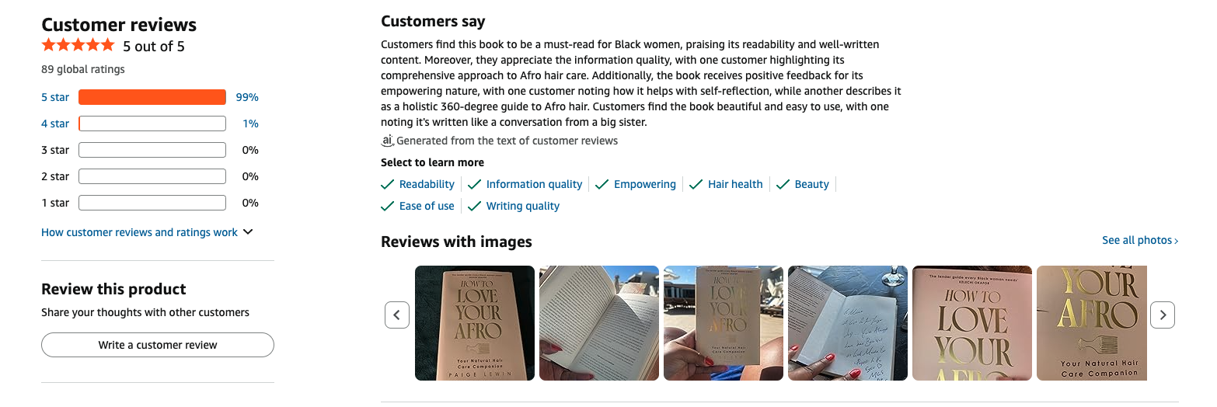This screenshot has width=1217, height=407.
Task: Click the previous image carousel arrow
Action: [397, 315]
